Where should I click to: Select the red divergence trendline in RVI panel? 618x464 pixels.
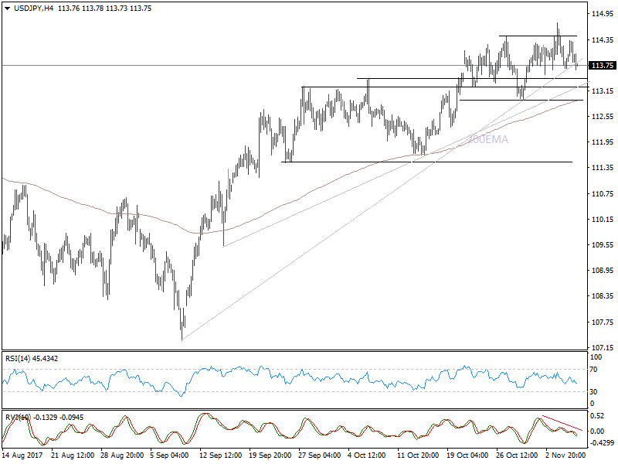click(562, 422)
